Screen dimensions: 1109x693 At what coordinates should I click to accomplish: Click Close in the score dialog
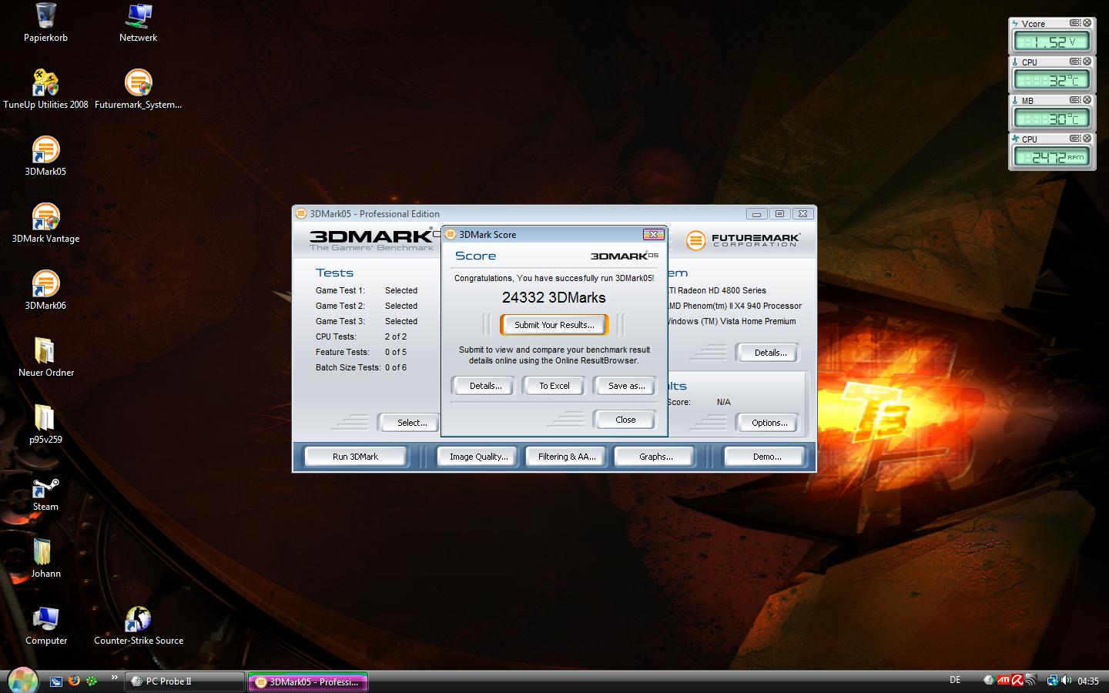click(x=625, y=420)
